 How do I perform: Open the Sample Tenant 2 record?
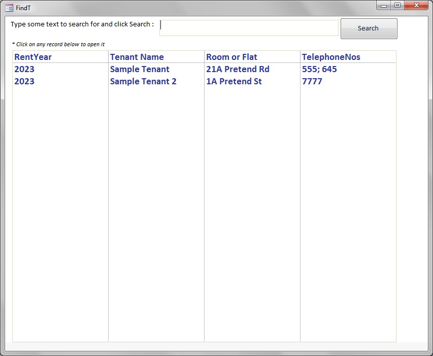(x=143, y=82)
